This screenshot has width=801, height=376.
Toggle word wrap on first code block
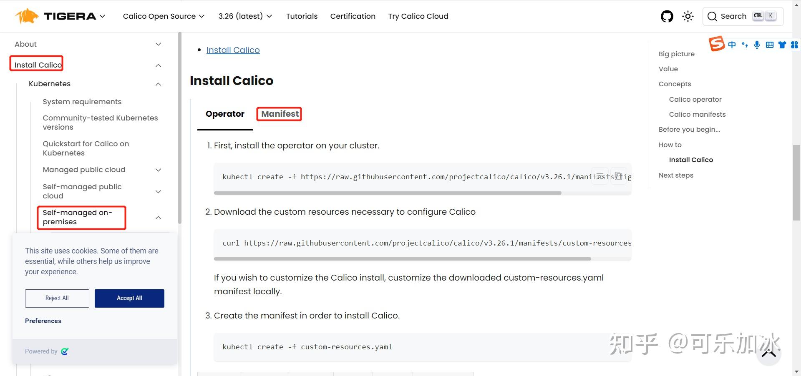(600, 176)
